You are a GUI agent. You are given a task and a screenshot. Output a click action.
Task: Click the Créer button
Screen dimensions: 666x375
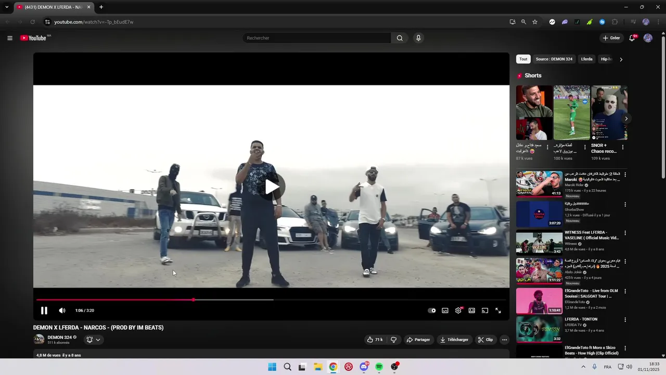point(611,38)
